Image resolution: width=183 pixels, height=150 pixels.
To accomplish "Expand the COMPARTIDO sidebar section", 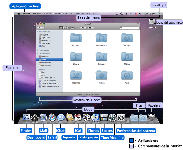I will [x=38, y=50].
